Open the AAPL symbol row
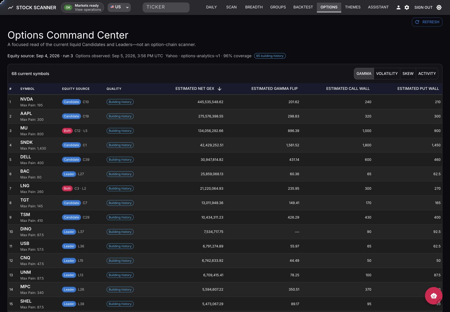 [x=225, y=116]
